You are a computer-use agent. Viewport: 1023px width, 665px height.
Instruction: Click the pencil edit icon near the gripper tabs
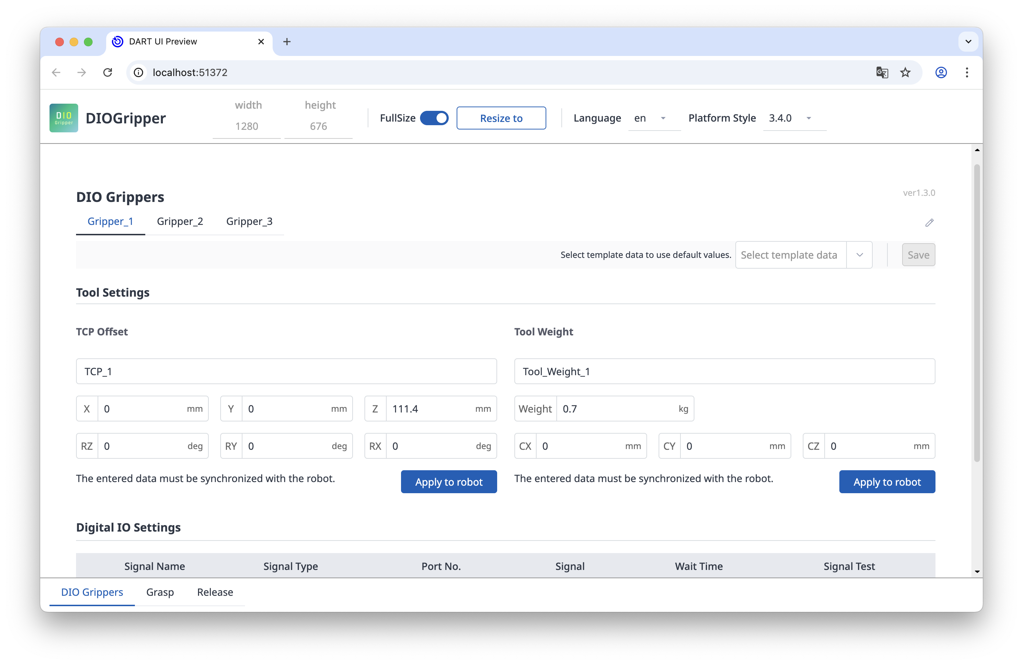pos(929,223)
